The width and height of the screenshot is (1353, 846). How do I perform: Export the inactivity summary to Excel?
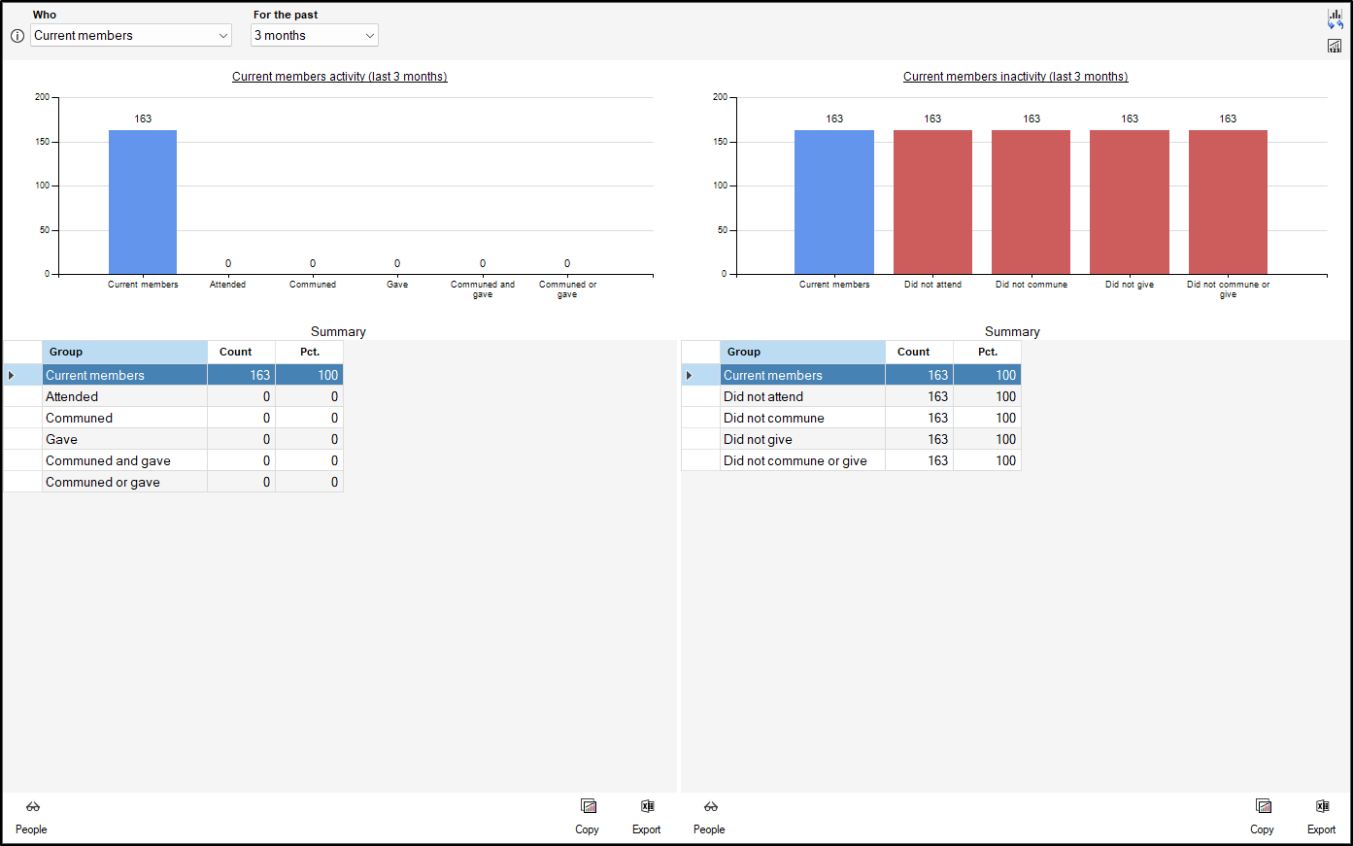(1321, 816)
